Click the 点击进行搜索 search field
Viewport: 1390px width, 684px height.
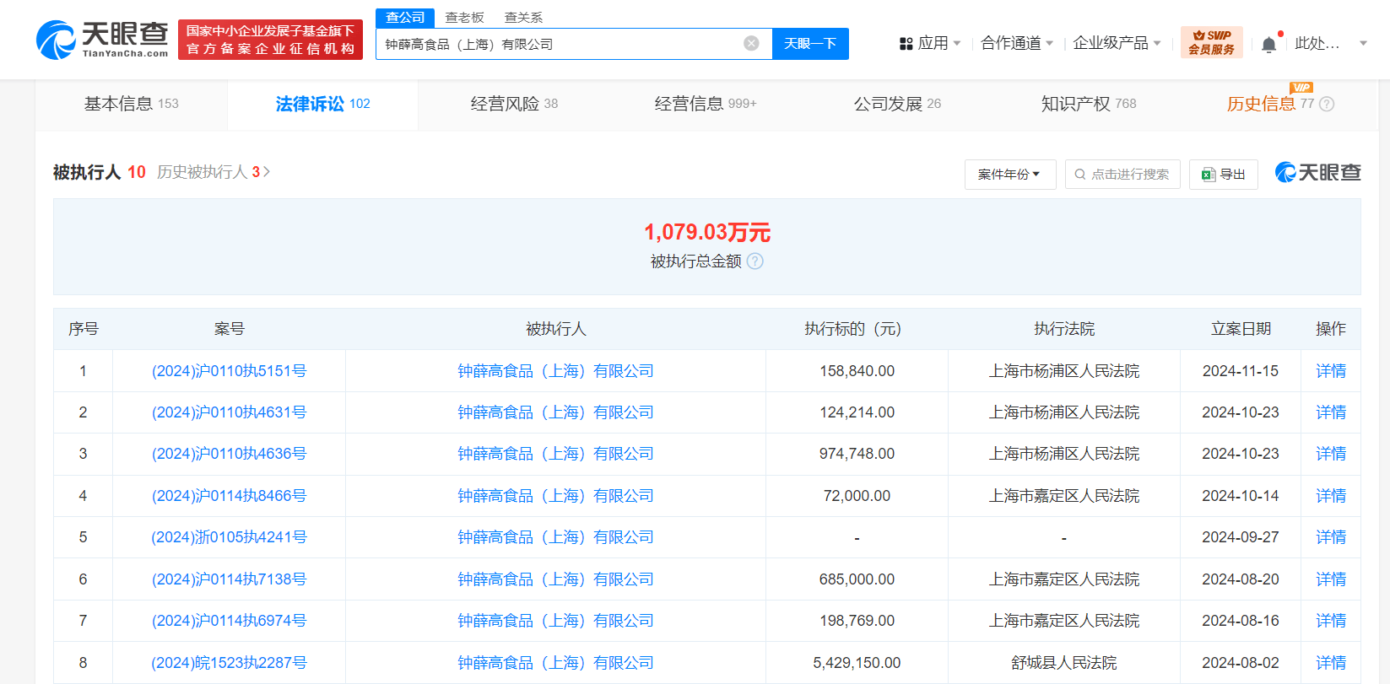click(1122, 175)
